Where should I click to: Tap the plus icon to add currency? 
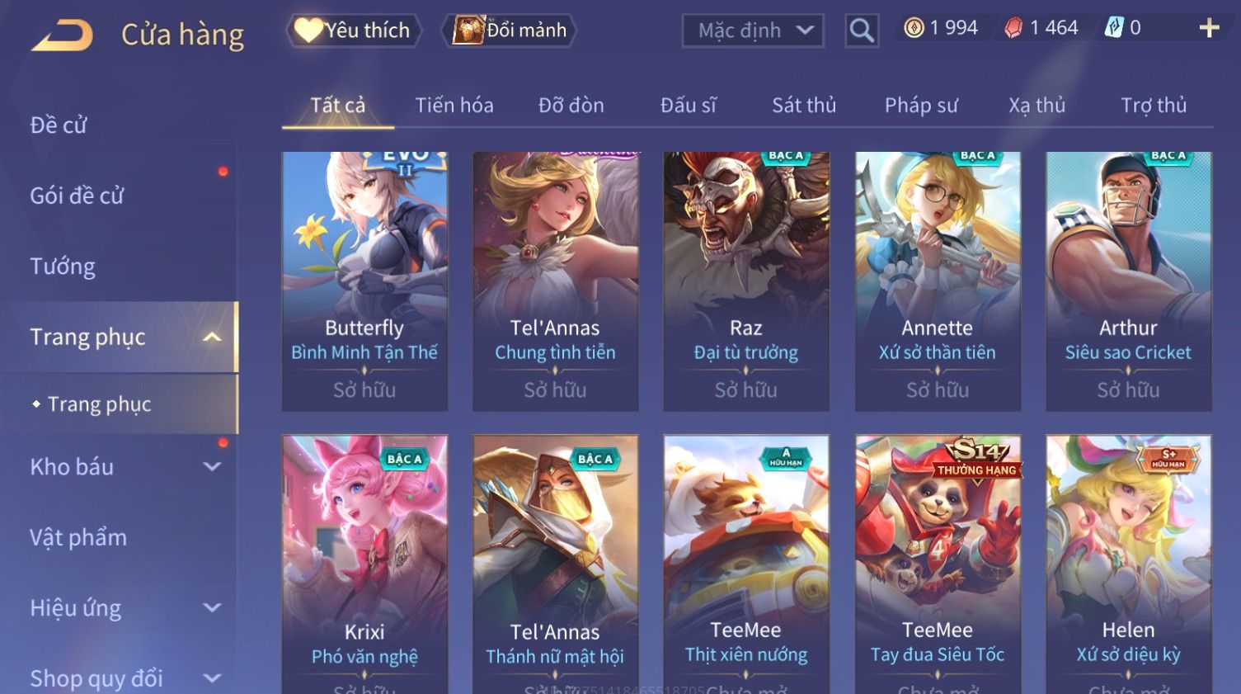tap(1209, 29)
